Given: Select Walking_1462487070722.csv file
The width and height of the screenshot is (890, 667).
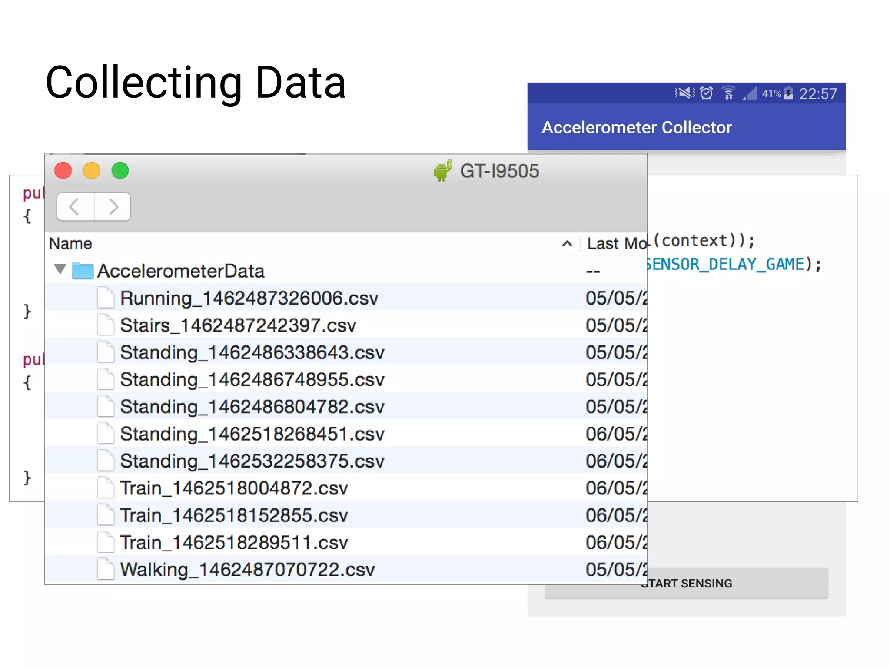Looking at the screenshot, I should pyautogui.click(x=346, y=569).
